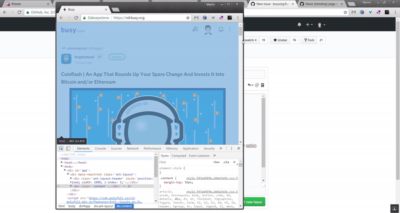
Task: Toggle the .cls class editor button
Action: (x=226, y=162)
